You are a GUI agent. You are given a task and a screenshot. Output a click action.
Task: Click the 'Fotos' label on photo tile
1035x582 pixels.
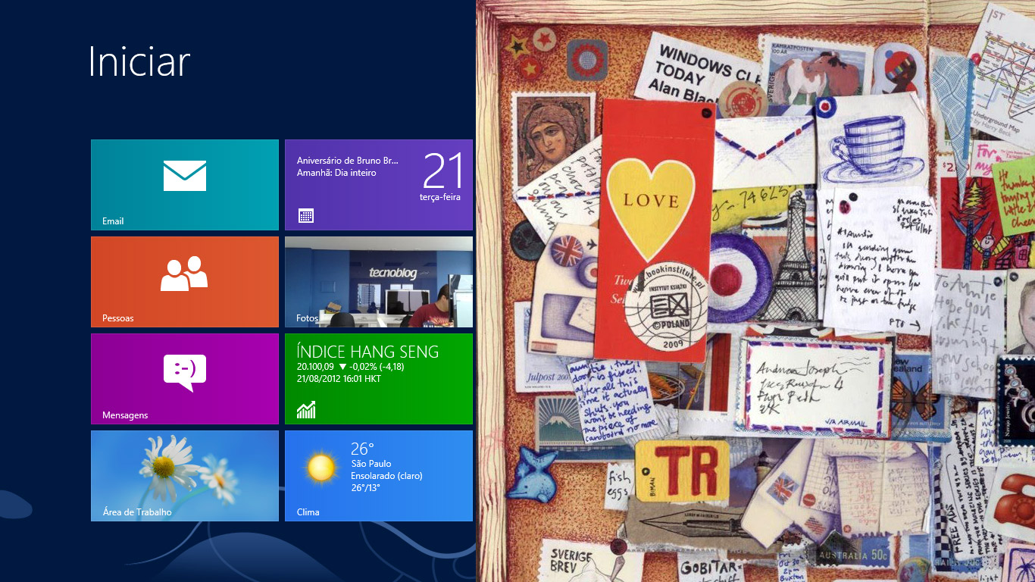(x=307, y=318)
